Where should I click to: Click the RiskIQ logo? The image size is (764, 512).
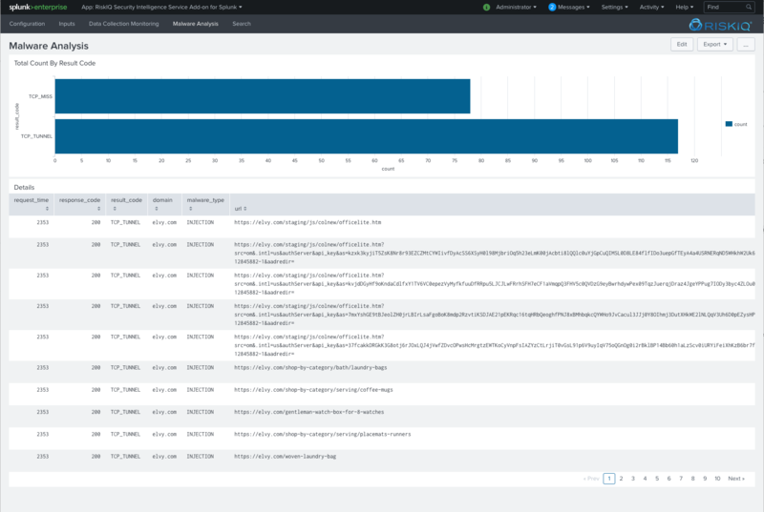[720, 25]
